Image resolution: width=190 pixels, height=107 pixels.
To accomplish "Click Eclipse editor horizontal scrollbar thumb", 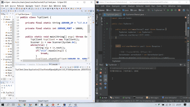I will (41, 61).
